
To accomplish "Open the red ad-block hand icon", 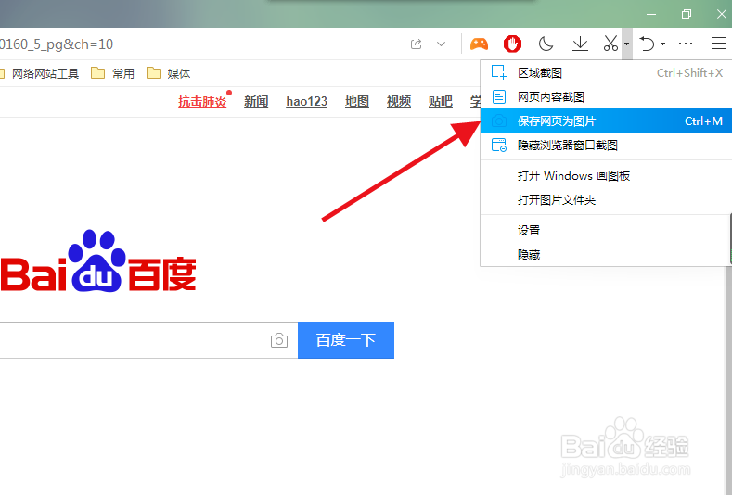I will pyautogui.click(x=512, y=44).
